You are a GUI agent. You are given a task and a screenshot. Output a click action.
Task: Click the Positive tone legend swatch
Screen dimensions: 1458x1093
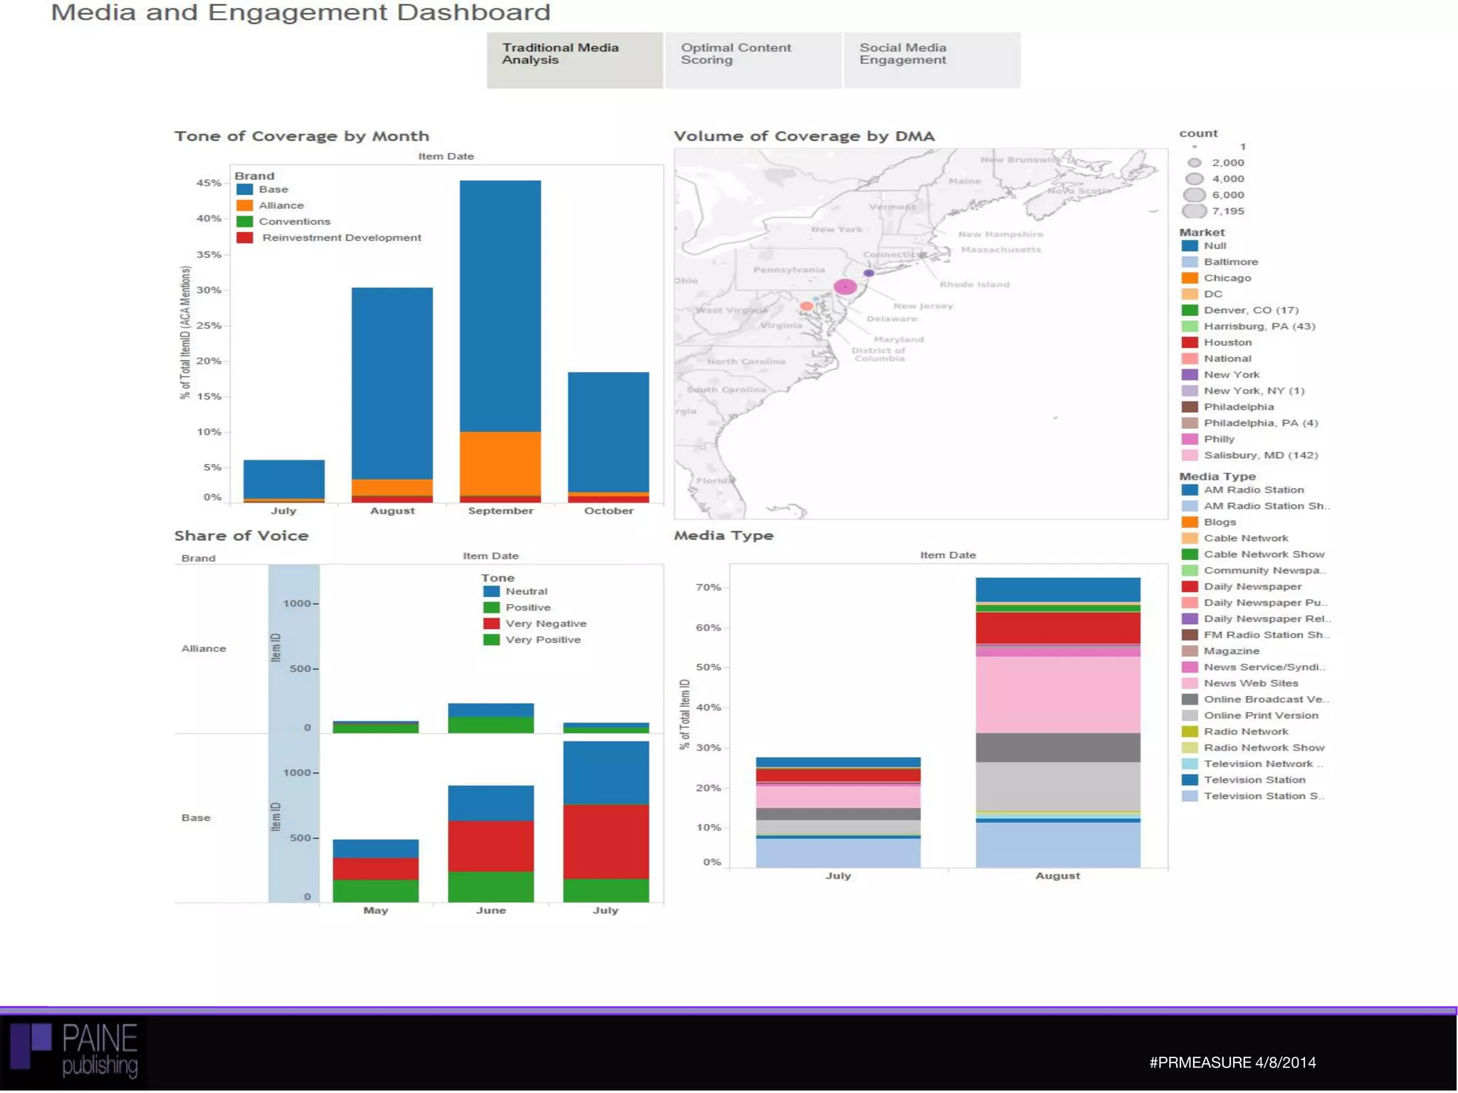[x=491, y=608]
